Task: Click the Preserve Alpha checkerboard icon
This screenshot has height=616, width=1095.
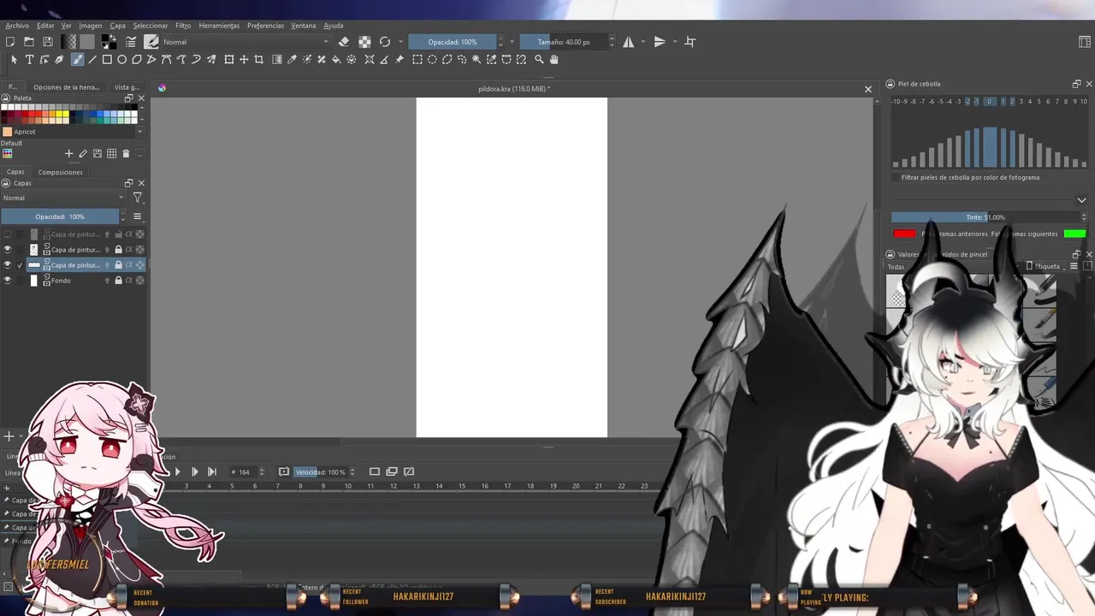Action: point(364,41)
